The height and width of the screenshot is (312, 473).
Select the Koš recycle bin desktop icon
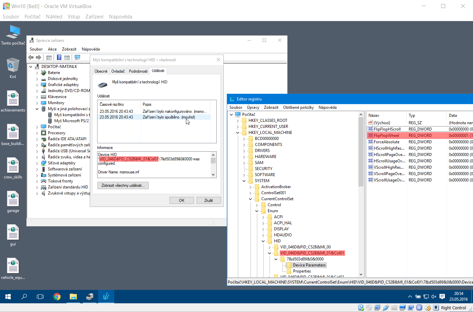coord(13,67)
